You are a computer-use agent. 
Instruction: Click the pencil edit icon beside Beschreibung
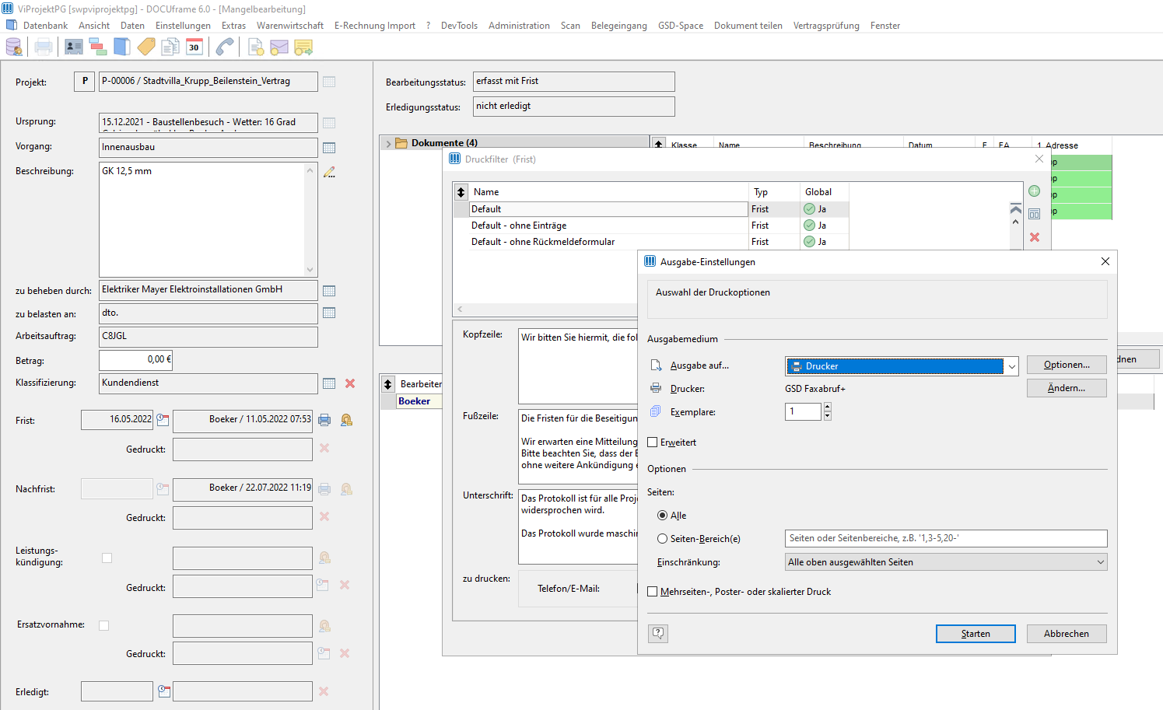(x=329, y=172)
